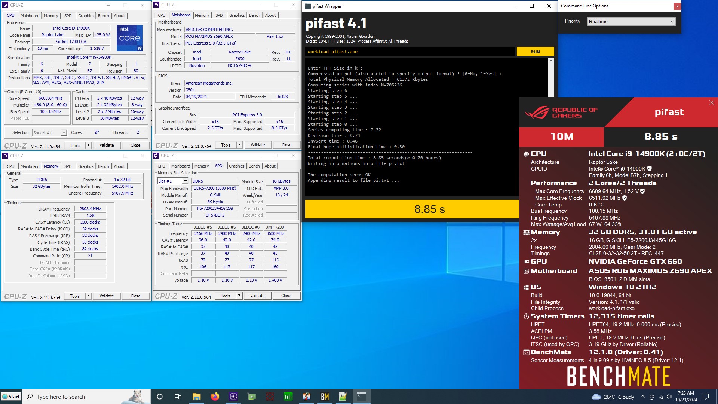718x404 pixels.
Task: Click the CPU-Z icon in CPU window title bar
Action: (6, 5)
